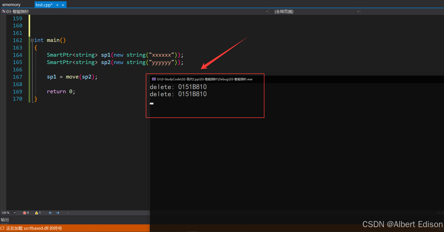Screen dimensions: 444x232
Task: Select the test.cpp* editor tab
Action: (x=44, y=5)
